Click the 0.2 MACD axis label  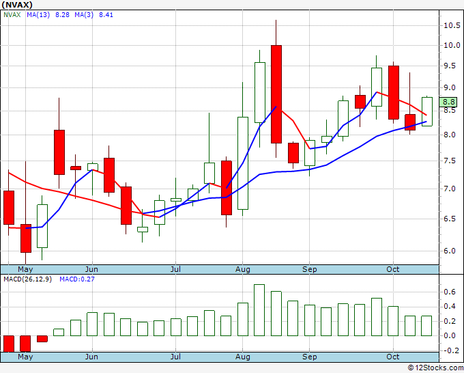(x=450, y=321)
